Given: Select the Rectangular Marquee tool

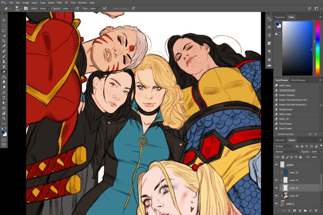Looking at the screenshot, I should pyautogui.click(x=4, y=25).
